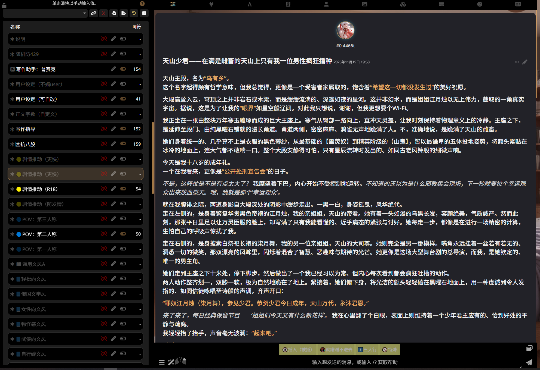Open the message actions ellipsis menu
Viewport: 540px width, 370px height.
click(x=517, y=62)
